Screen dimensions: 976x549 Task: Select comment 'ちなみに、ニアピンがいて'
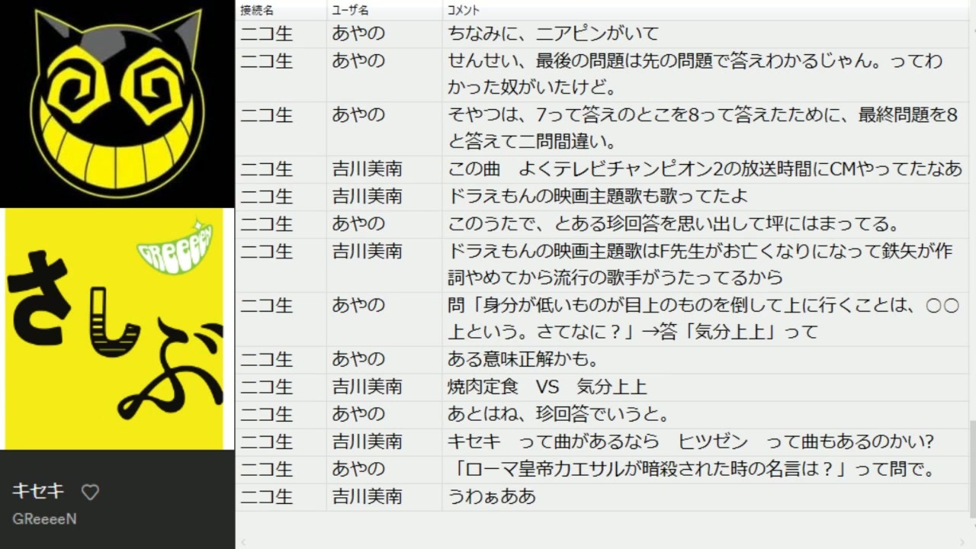tap(552, 34)
